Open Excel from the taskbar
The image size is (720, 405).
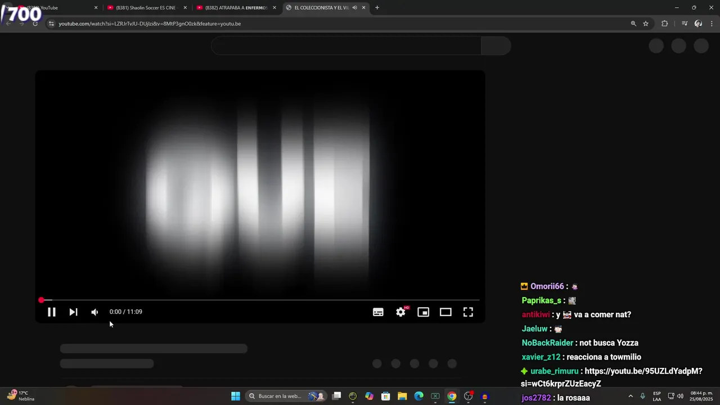click(x=435, y=396)
